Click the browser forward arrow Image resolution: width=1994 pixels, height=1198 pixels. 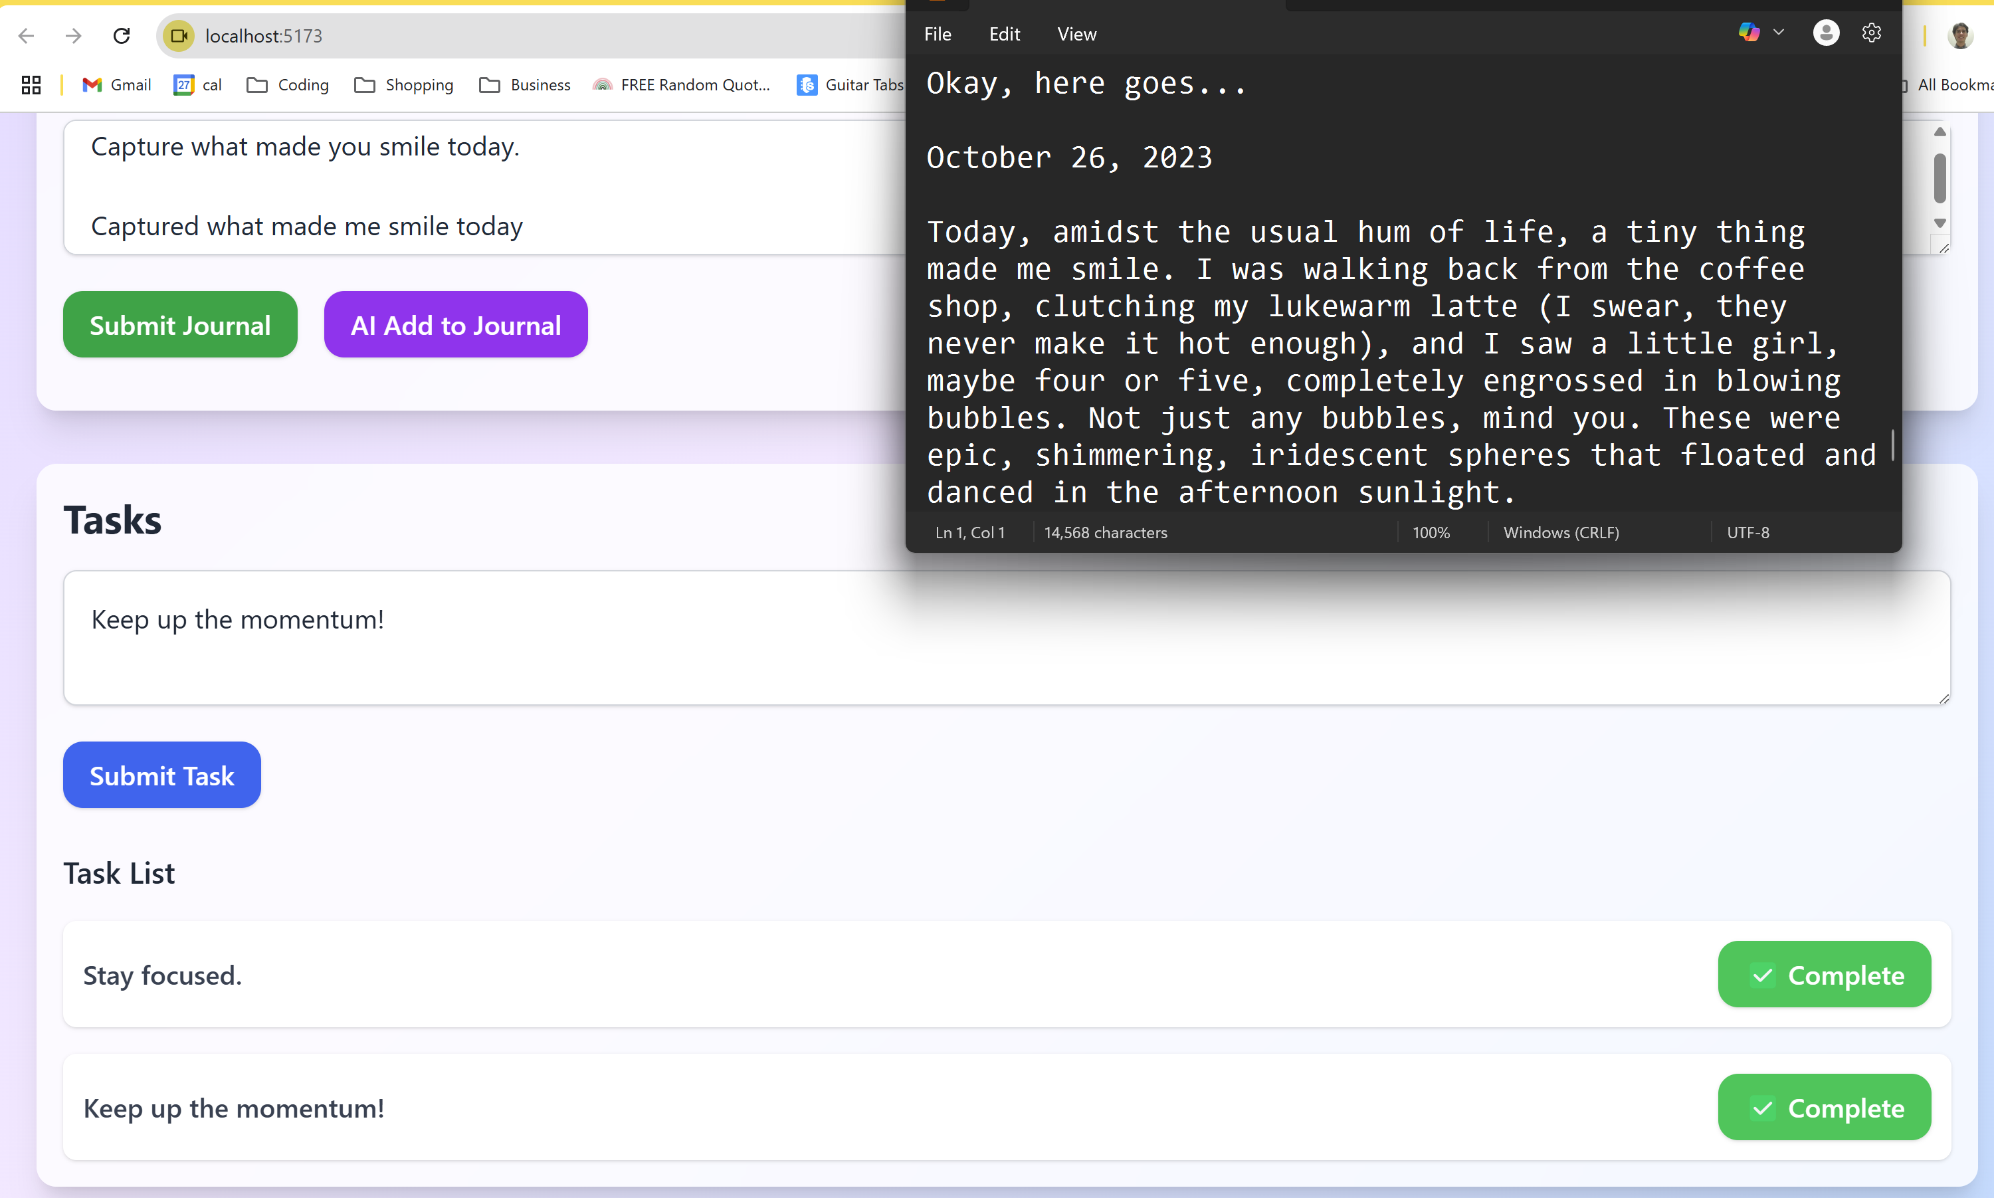coord(74,35)
